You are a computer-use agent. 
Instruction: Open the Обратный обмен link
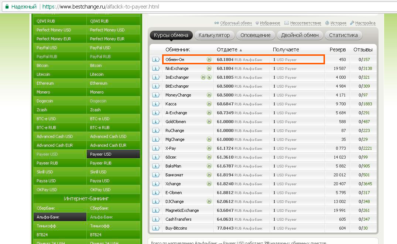coord(236,23)
